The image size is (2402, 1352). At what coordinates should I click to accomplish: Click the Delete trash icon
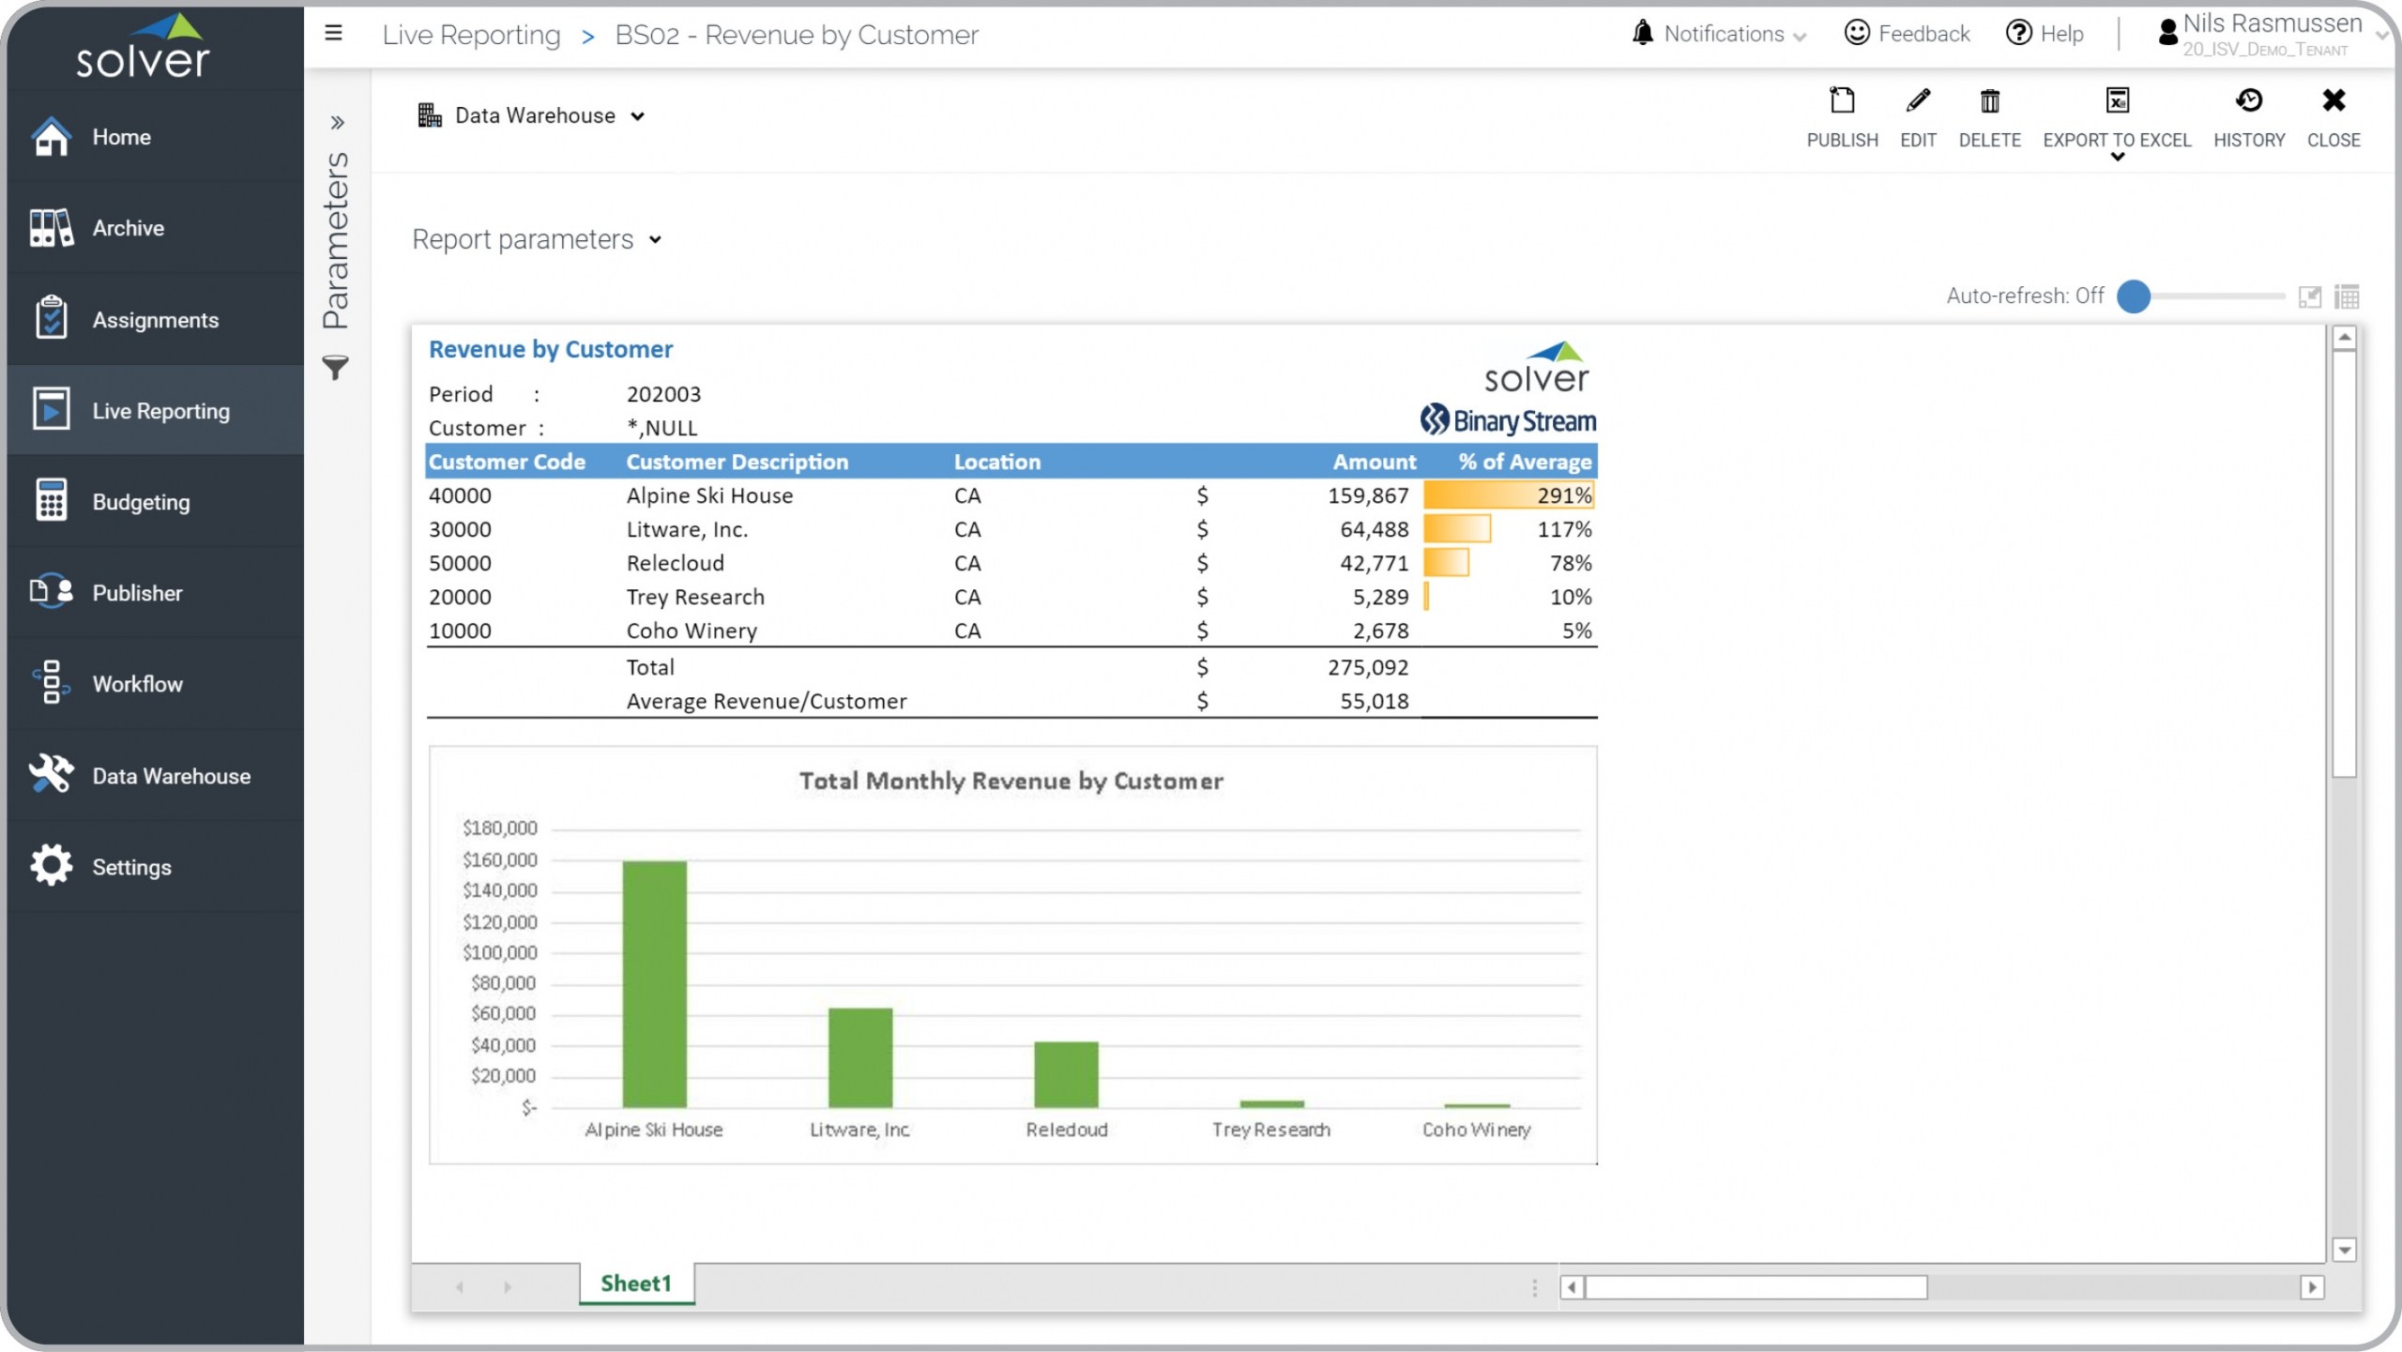pyautogui.click(x=1989, y=101)
